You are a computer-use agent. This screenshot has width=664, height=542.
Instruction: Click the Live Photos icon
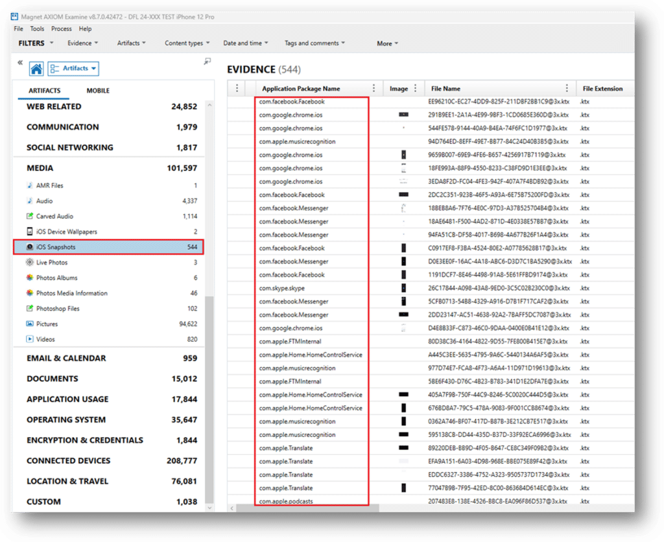pos(30,262)
